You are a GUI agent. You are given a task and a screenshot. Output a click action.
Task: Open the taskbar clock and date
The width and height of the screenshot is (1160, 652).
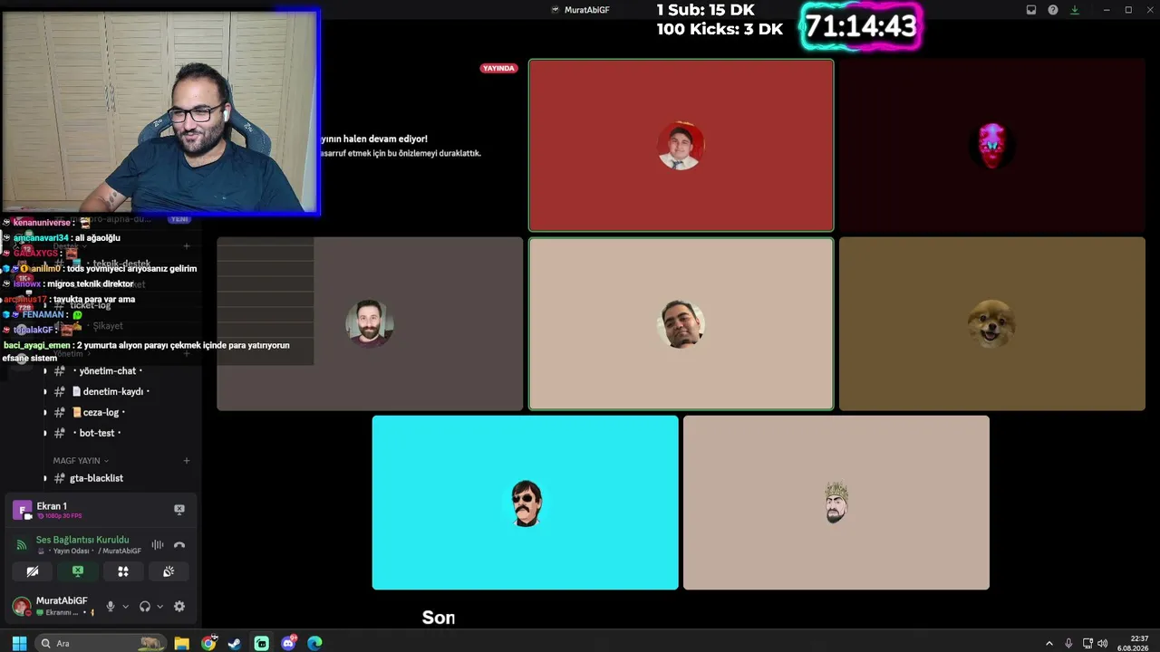pyautogui.click(x=1133, y=643)
